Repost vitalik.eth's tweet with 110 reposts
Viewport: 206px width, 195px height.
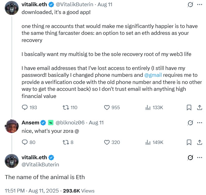[66, 107]
